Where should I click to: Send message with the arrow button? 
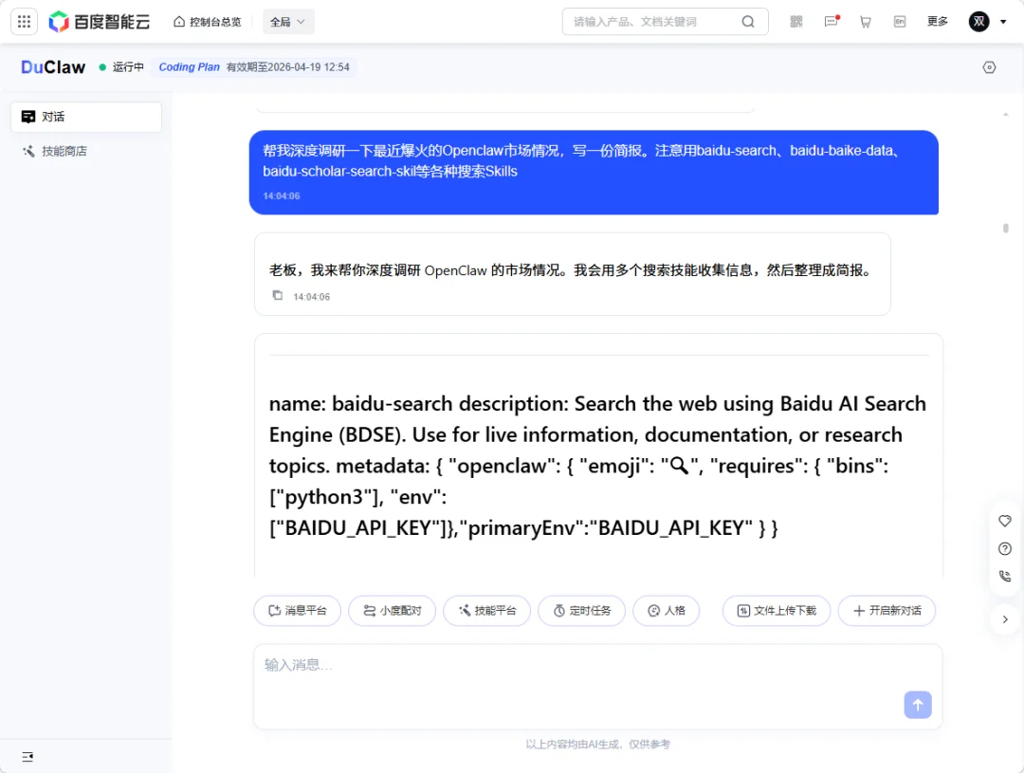(918, 705)
